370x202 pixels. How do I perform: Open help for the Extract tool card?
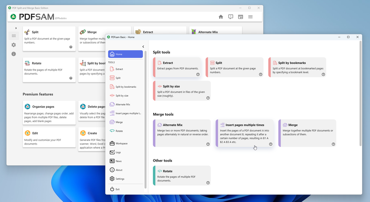198,74
